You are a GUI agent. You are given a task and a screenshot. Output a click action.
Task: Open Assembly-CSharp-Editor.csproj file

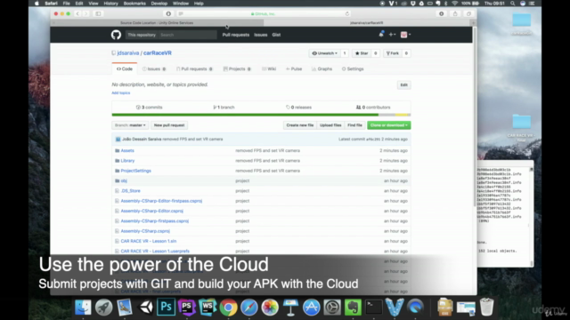152,211
